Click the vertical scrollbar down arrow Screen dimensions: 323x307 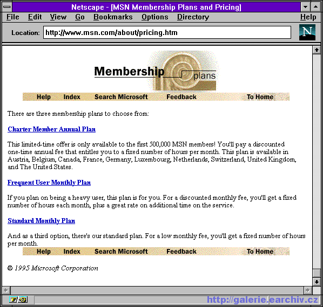click(317, 282)
